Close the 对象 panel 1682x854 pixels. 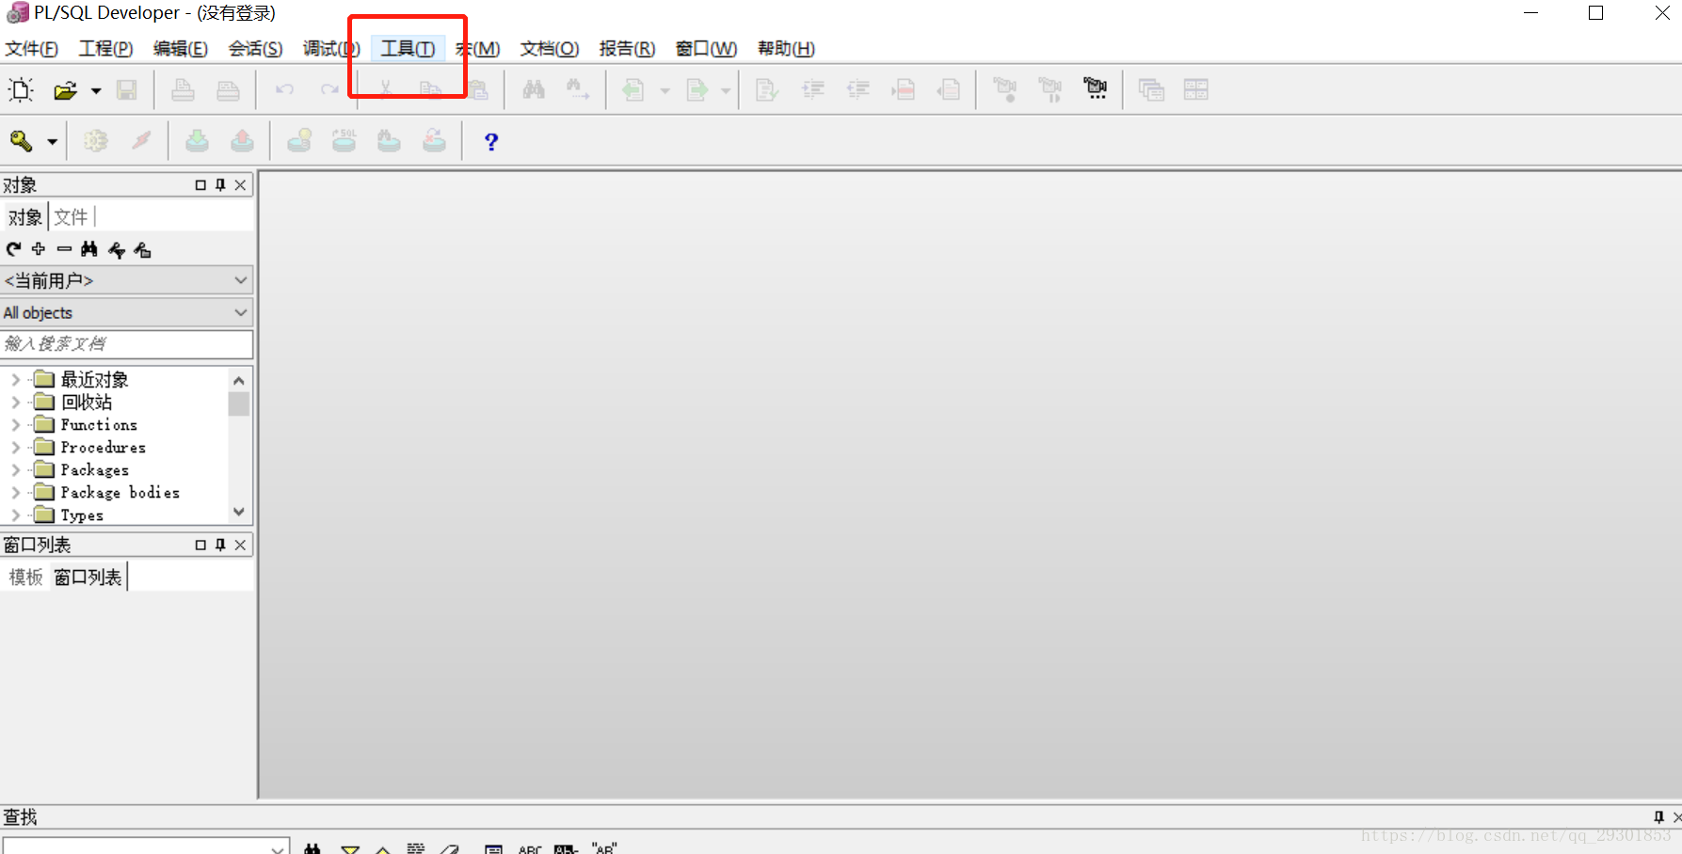click(241, 185)
